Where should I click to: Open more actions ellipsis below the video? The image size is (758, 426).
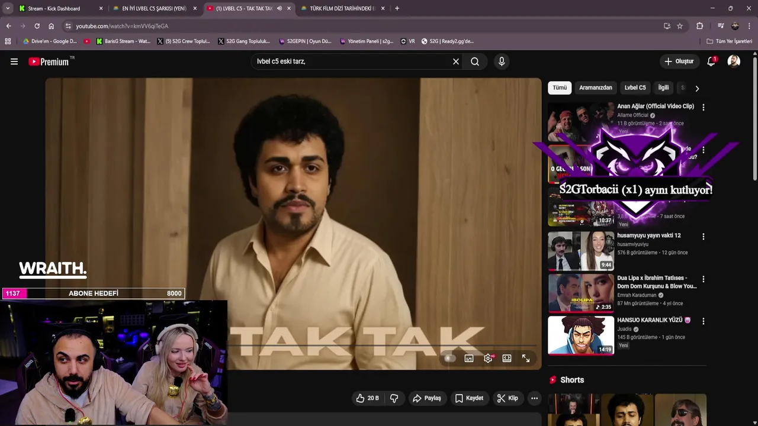(534, 398)
